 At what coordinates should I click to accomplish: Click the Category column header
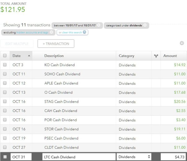pyautogui.click(x=127, y=56)
